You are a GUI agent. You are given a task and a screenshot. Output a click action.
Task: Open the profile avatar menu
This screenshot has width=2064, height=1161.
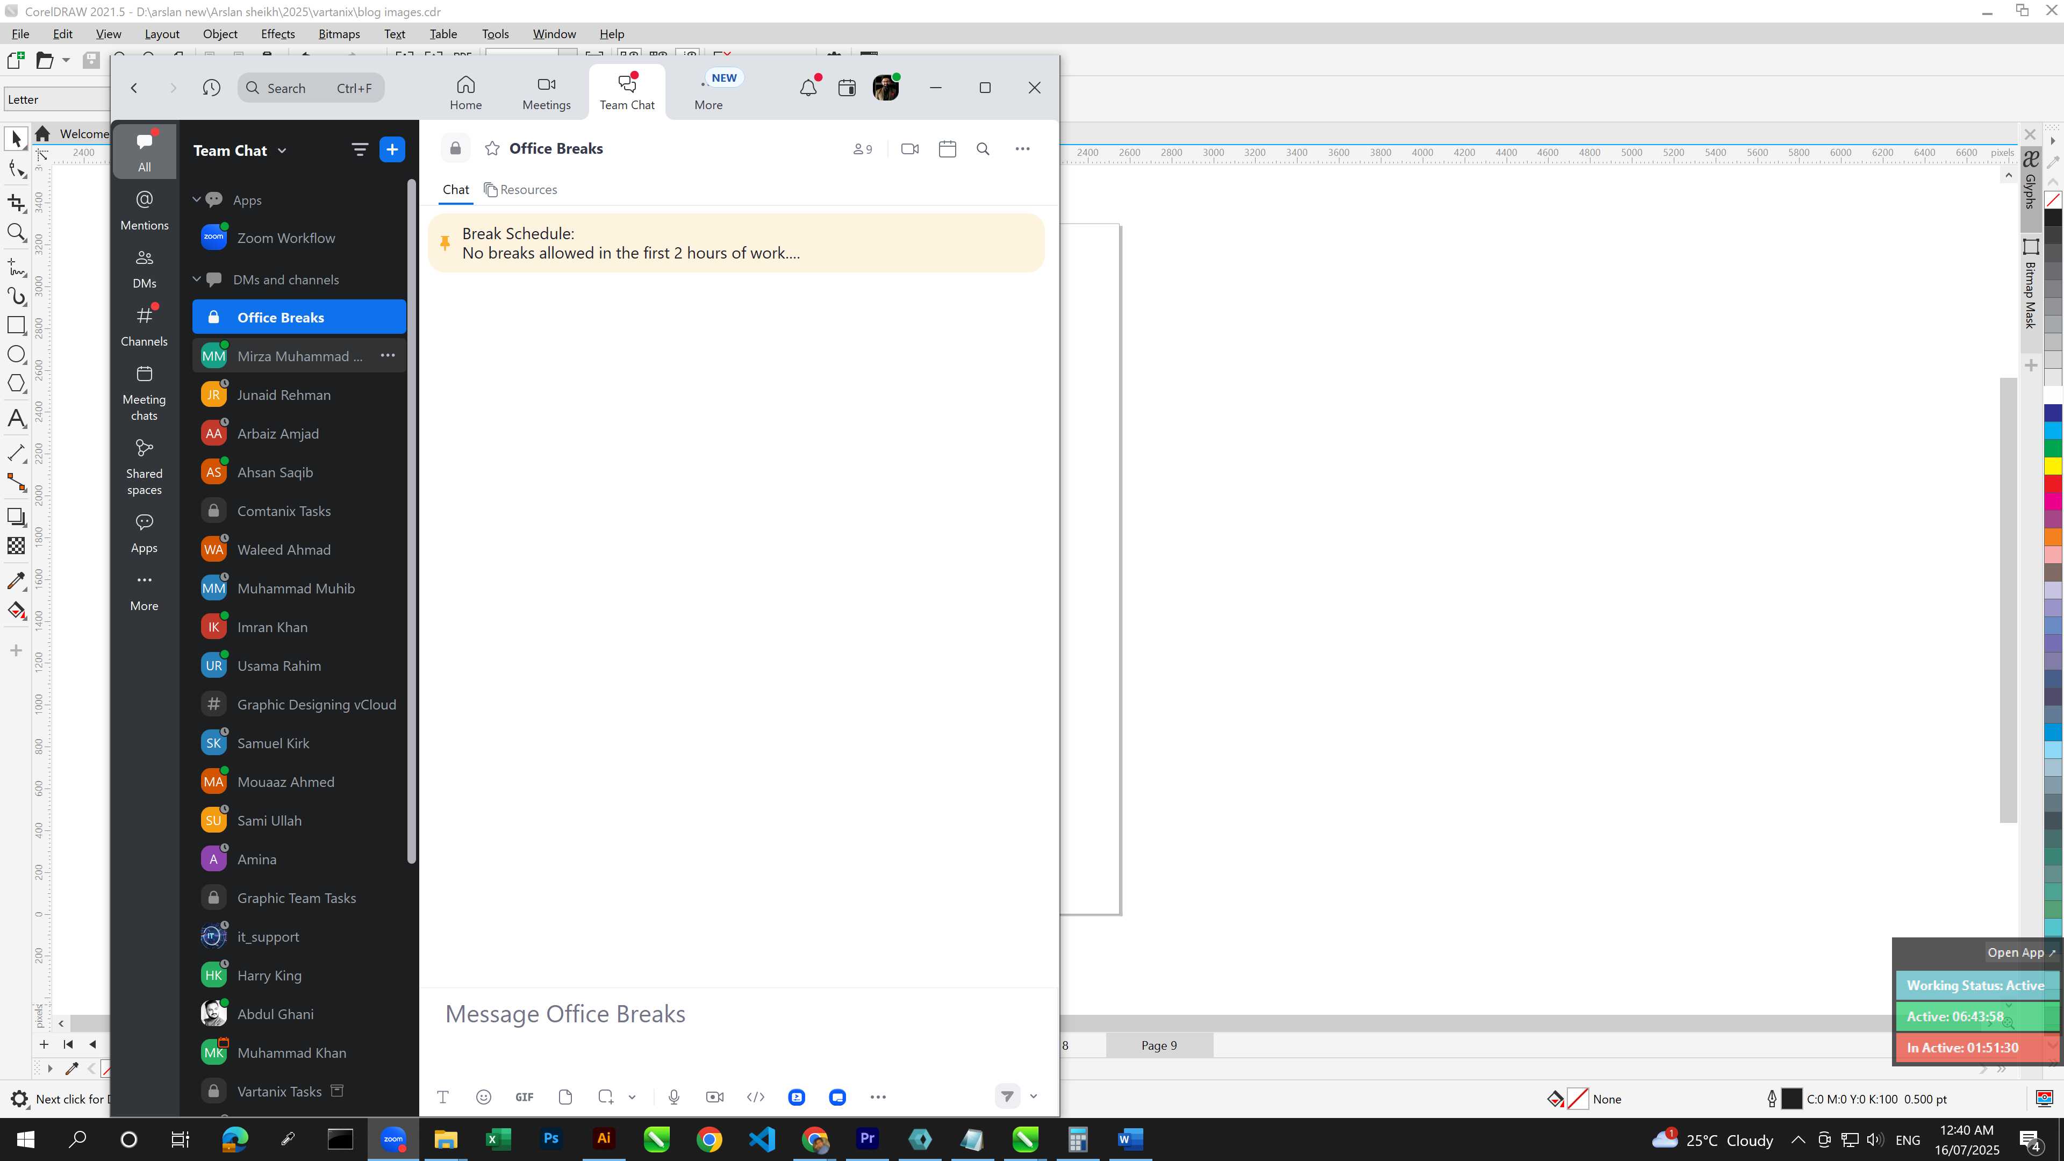(885, 87)
